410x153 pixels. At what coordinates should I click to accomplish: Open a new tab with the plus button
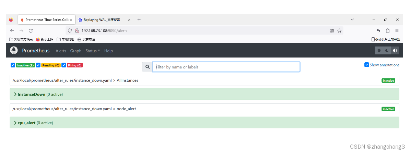click(x=139, y=20)
